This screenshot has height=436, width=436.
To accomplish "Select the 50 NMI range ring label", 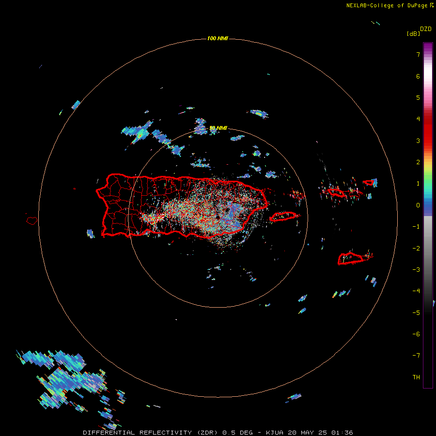I will 218,128.
